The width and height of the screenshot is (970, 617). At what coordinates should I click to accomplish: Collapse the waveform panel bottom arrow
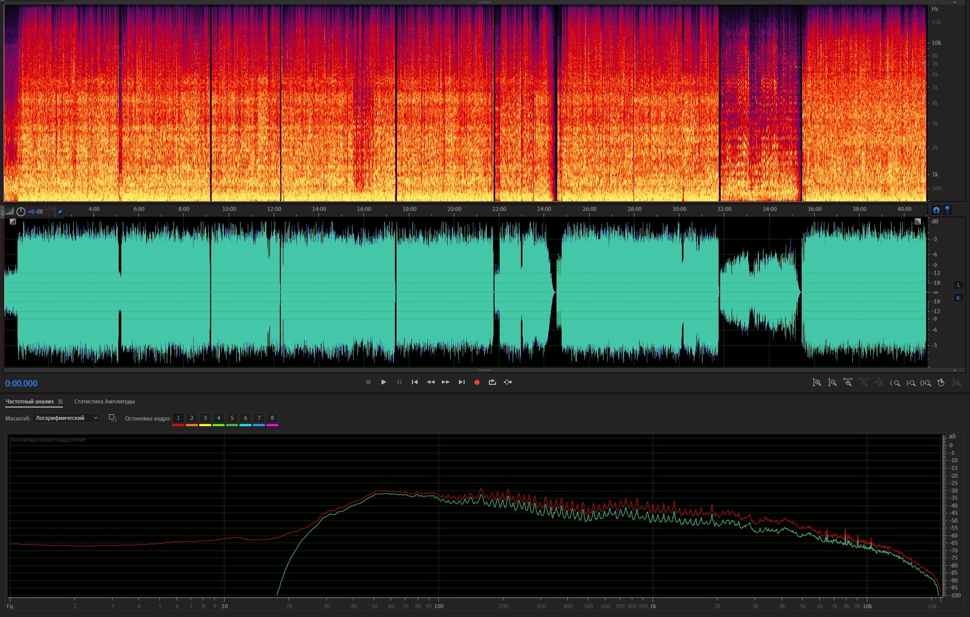(x=955, y=370)
